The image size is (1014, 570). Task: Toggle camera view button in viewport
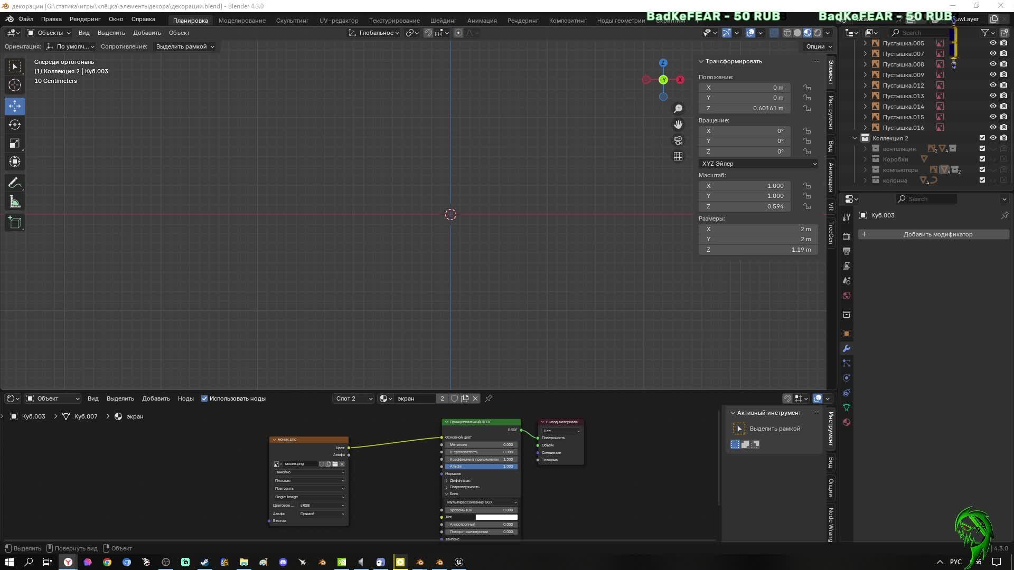pos(678,141)
